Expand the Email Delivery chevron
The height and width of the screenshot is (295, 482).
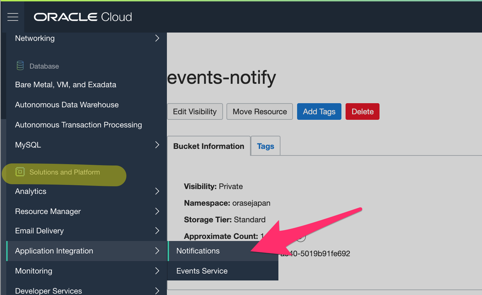click(x=157, y=231)
